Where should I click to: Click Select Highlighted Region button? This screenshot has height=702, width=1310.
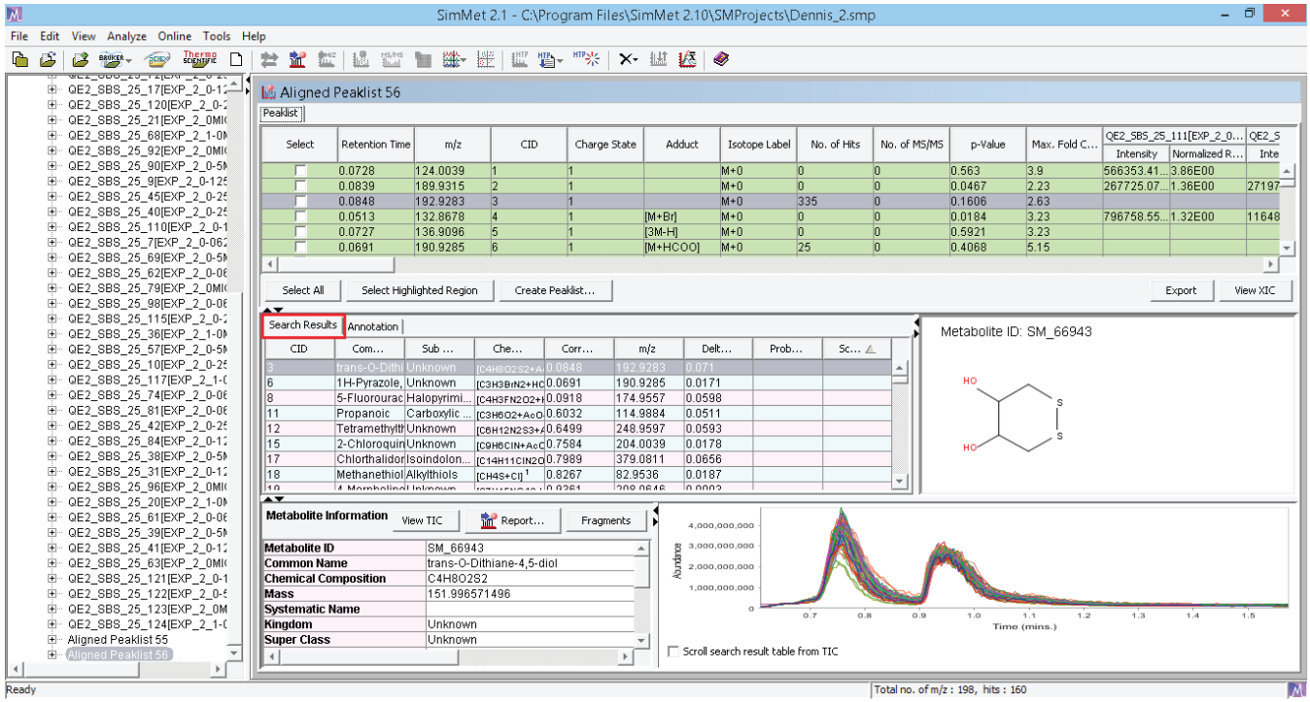tap(420, 290)
